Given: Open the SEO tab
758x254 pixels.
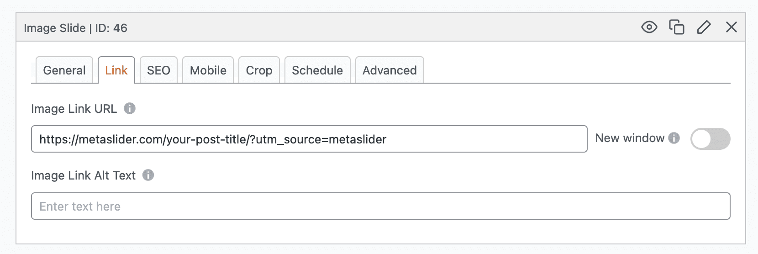Looking at the screenshot, I should 158,70.
